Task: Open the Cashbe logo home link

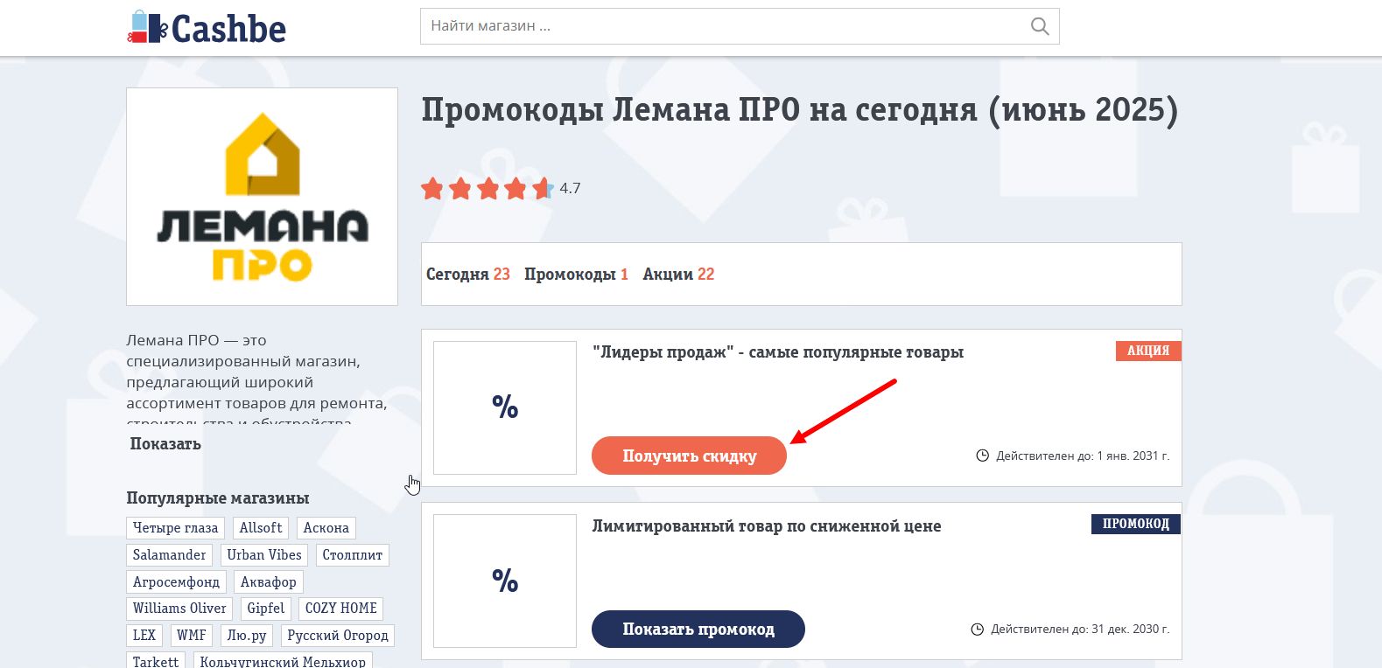Action: point(207,28)
